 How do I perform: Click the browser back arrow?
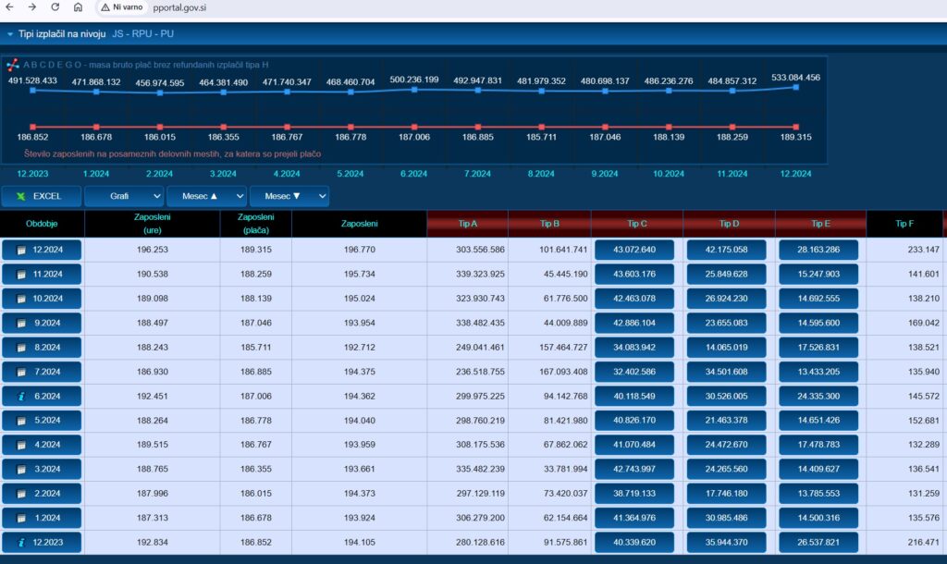pyautogui.click(x=9, y=6)
